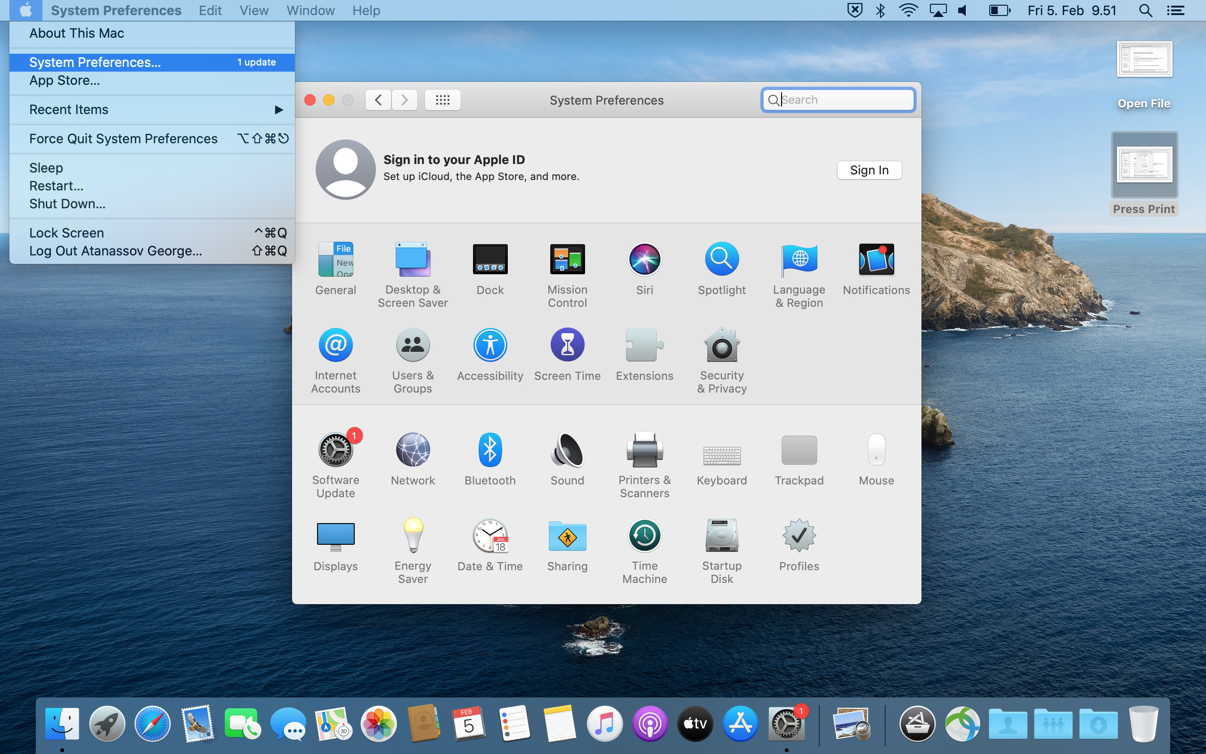Open Security & Privacy pane
Viewport: 1206px width, 754px height.
722,361
